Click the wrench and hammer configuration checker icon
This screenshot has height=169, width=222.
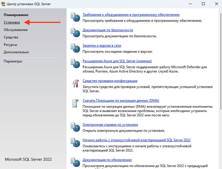tap(76, 83)
